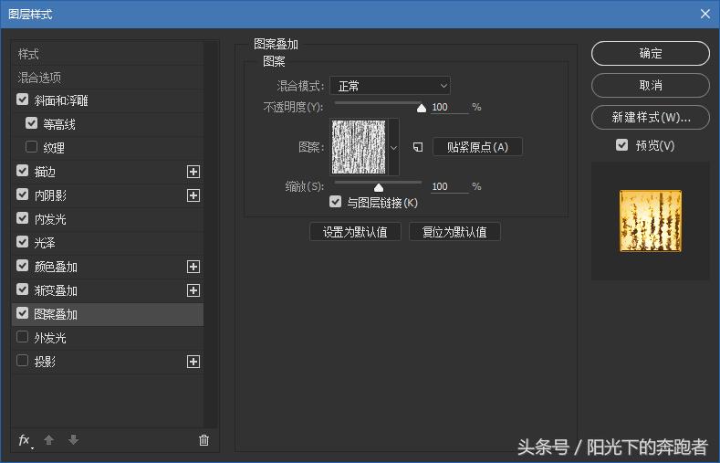Viewport: 720px width, 463px height.
Task: Create new preset from current pattern icon
Action: 418,147
